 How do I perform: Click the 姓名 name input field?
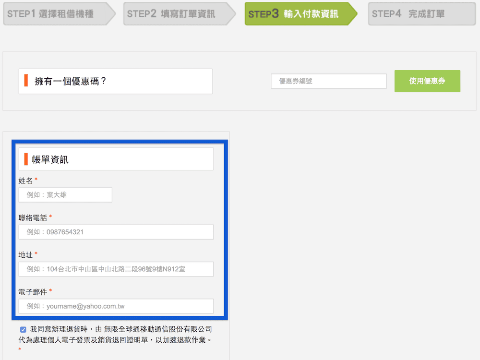[x=65, y=195]
